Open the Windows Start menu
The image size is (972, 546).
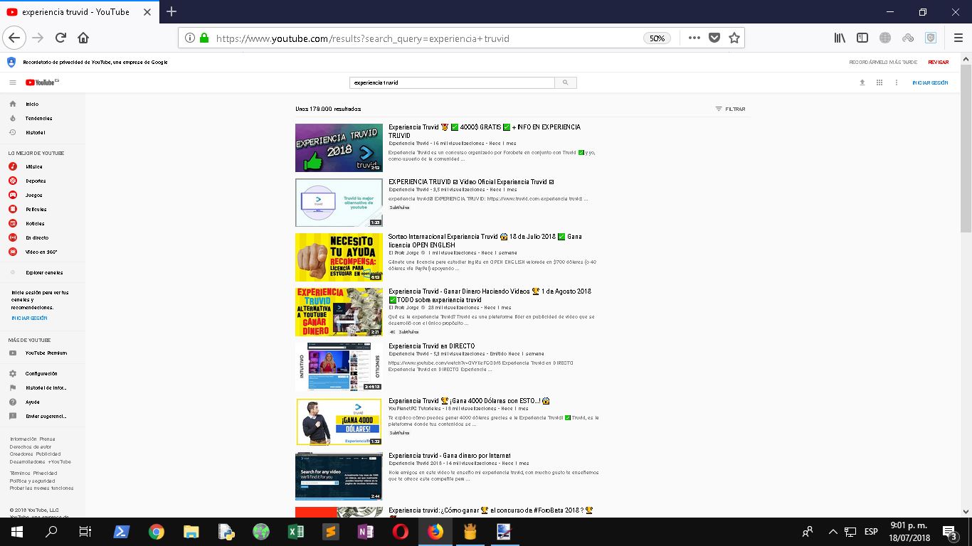17,532
